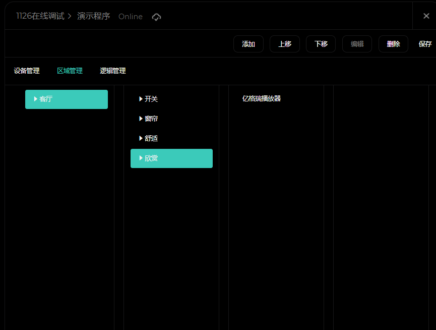The width and height of the screenshot is (436, 330).
Task: Save changes with 保存
Action: (425, 44)
